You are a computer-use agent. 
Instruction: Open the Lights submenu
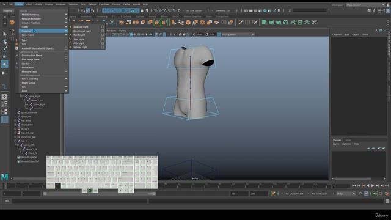43,27
